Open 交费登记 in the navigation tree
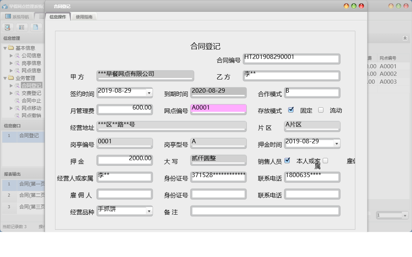The image size is (412, 257). pyautogui.click(x=31, y=93)
